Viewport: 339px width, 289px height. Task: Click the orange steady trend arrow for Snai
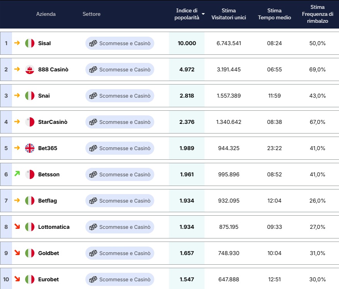point(17,95)
